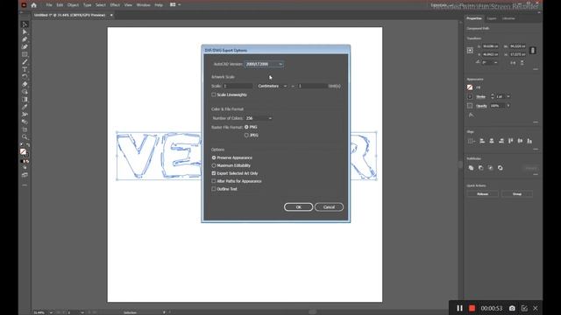
Task: Click the Opacity label link
Action: [x=481, y=106]
